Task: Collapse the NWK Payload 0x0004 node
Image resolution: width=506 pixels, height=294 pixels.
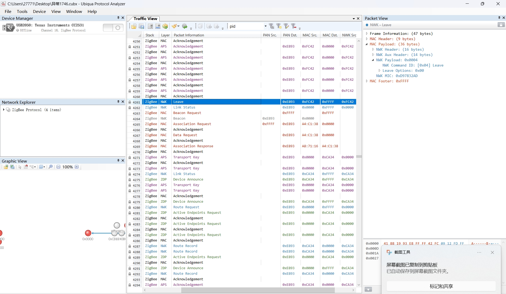Action: [373, 60]
